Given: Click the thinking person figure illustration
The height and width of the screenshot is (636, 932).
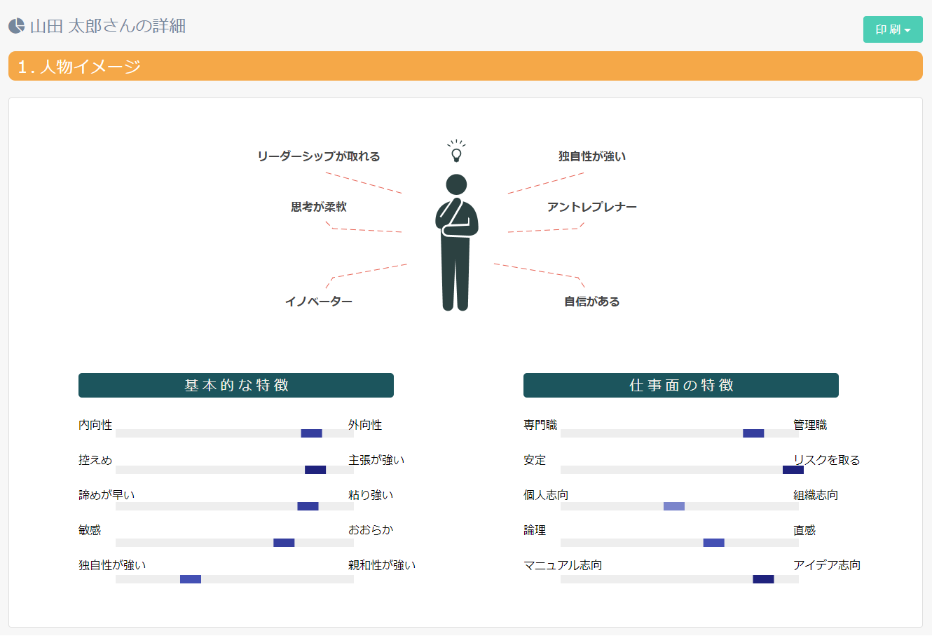Looking at the screenshot, I should tap(456, 243).
